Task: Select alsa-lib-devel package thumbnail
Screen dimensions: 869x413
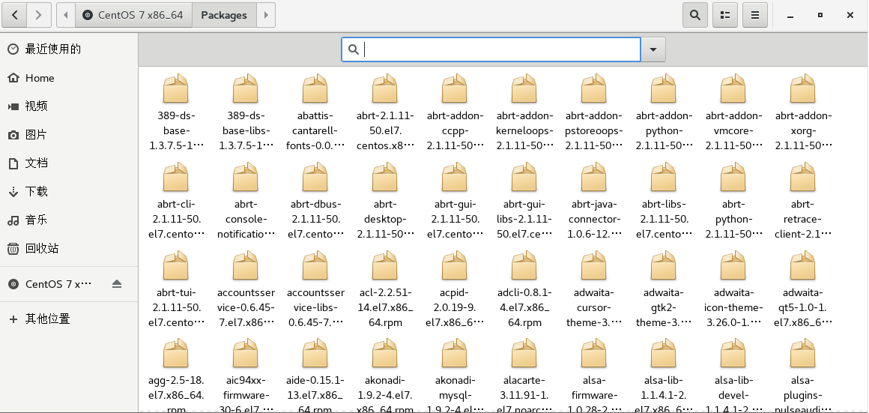Action: click(x=733, y=355)
